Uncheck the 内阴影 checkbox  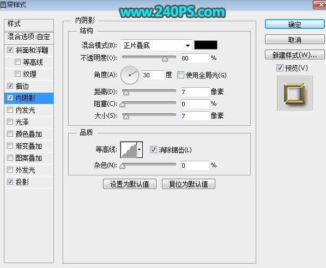tap(10, 98)
